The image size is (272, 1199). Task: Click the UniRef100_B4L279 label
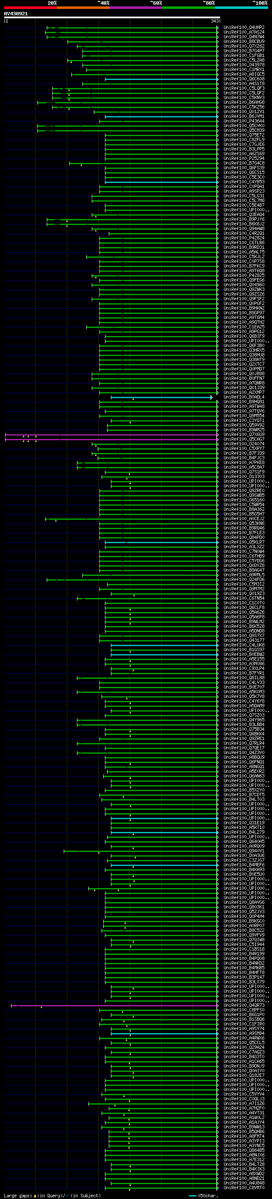244,832
